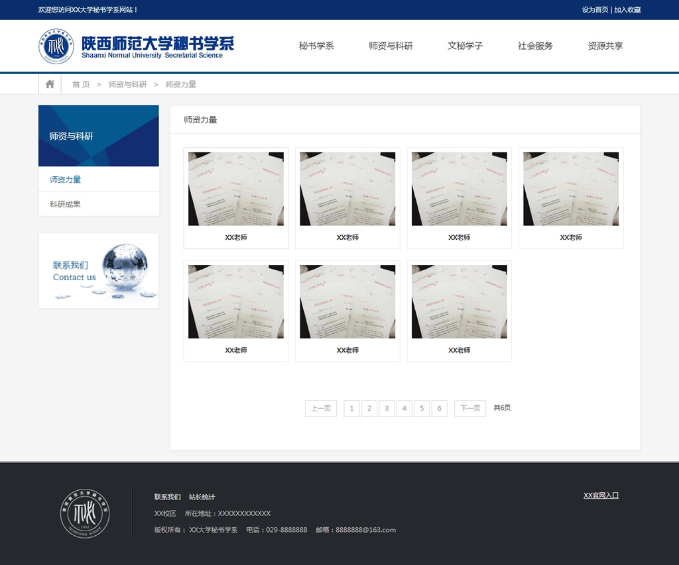
Task: Select 师资力量 in the left sidebar
Action: [x=66, y=180]
